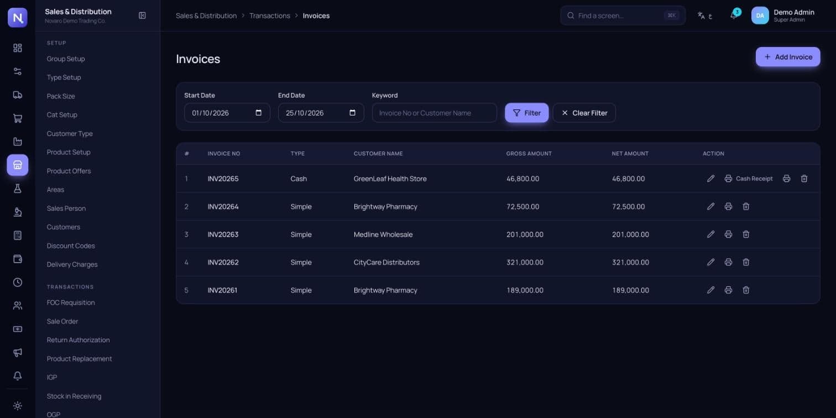The height and width of the screenshot is (418, 836).
Task: Edit invoice INV20261 with the pencil icon
Action: click(711, 290)
